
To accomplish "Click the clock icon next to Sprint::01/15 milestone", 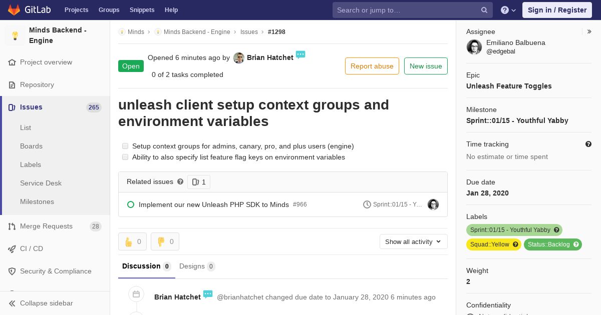I will click(367, 204).
